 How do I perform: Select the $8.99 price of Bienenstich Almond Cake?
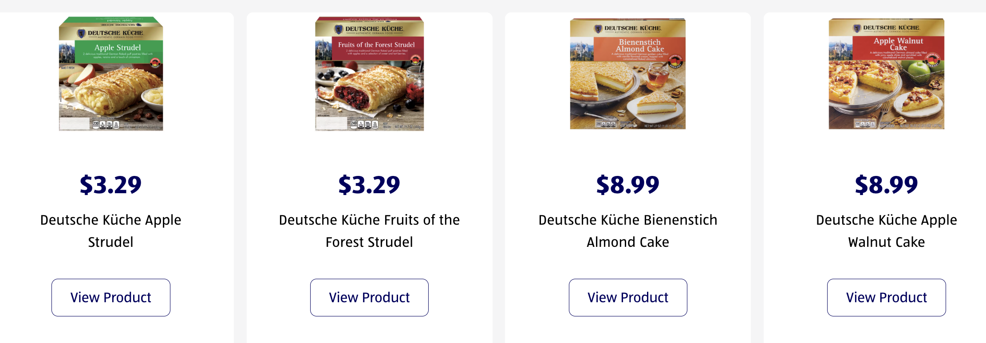[628, 185]
